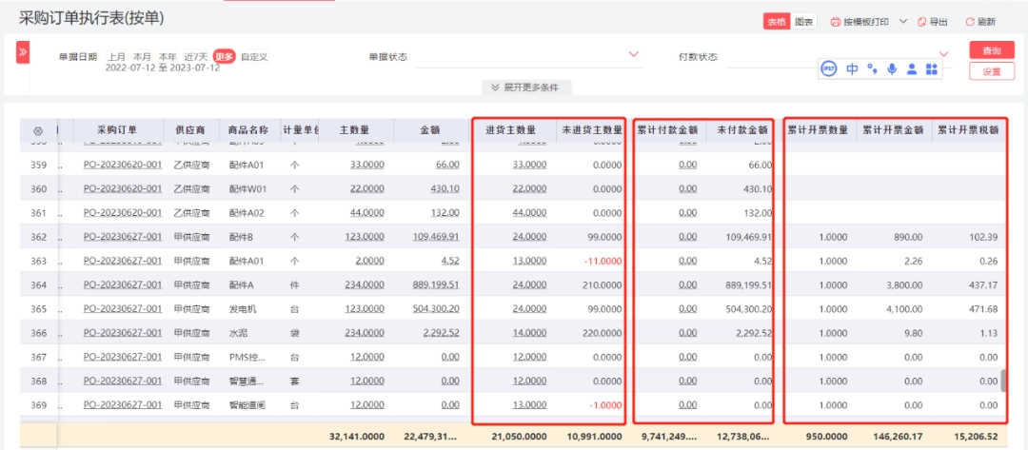Viewport: 1028px width, 450px height.
Task: Click the 采购订单 column header
Action: coord(117,129)
